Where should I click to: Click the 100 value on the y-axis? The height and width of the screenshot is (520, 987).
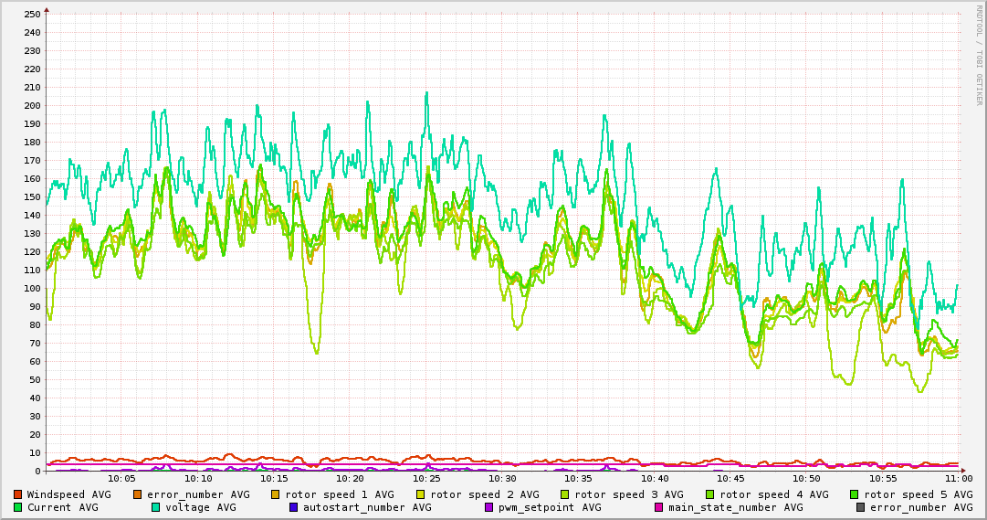pyautogui.click(x=31, y=289)
